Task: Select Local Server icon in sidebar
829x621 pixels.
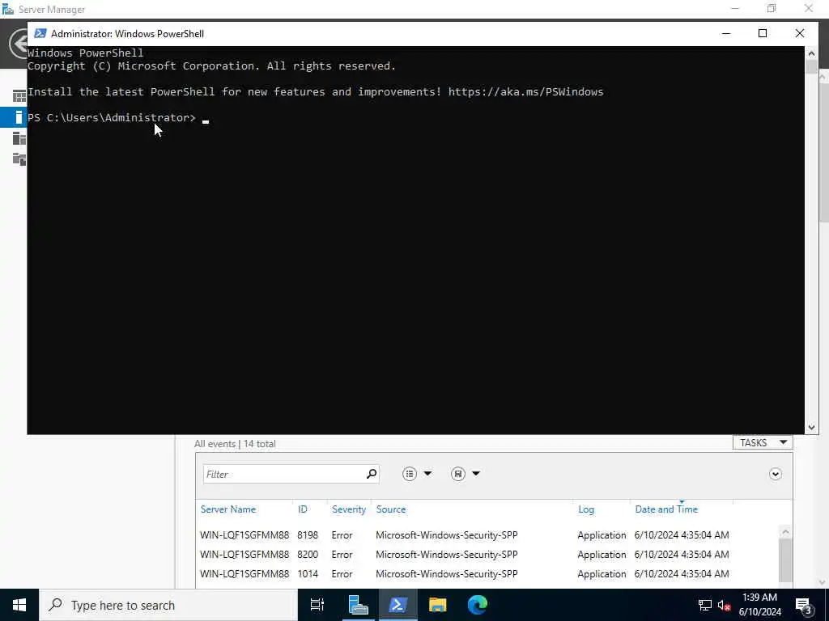Action: [19, 117]
